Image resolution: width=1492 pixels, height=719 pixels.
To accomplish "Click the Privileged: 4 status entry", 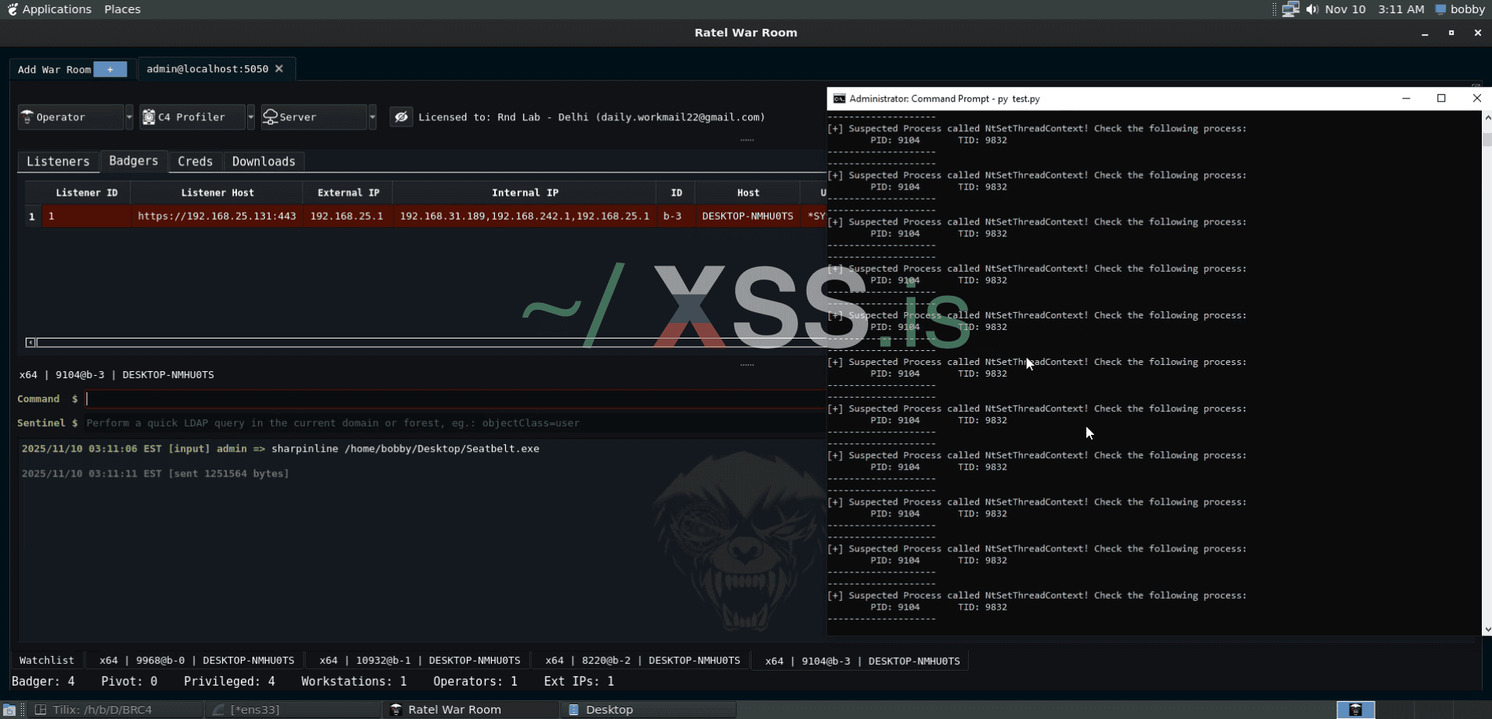I will (229, 681).
